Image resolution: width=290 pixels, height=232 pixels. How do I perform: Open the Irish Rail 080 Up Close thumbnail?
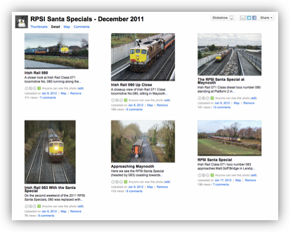point(143,57)
